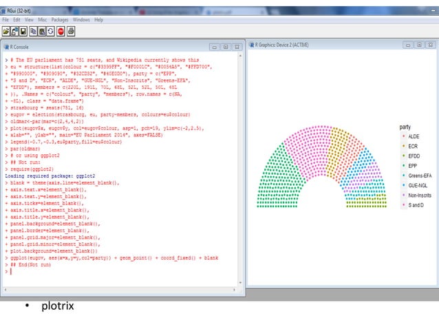Click the Open script toolbar icon

(x=6, y=32)
